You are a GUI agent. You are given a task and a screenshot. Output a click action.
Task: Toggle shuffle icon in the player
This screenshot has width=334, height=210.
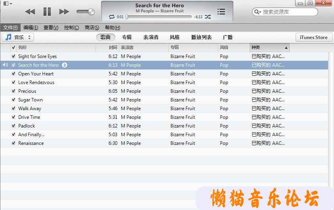[x=208, y=17]
